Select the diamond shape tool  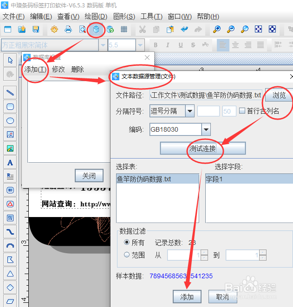pyautogui.click(x=10, y=288)
